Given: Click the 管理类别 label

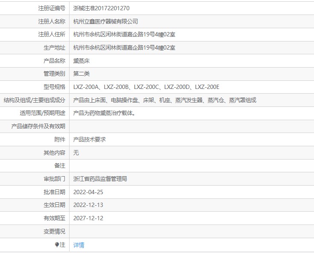Looking at the screenshot, I should 55,74.
